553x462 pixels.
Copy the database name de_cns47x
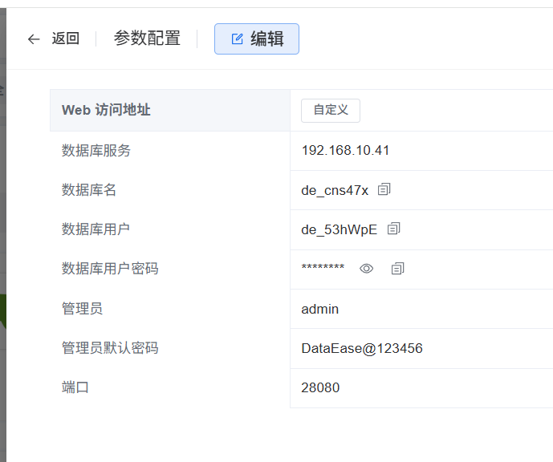pyautogui.click(x=384, y=189)
